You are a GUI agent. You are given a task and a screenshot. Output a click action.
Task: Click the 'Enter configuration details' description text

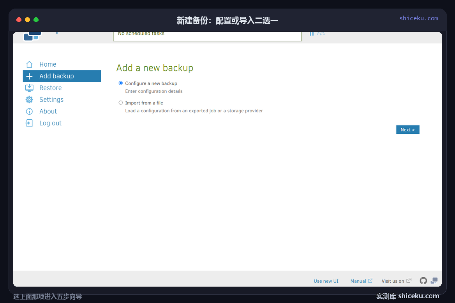point(154,91)
